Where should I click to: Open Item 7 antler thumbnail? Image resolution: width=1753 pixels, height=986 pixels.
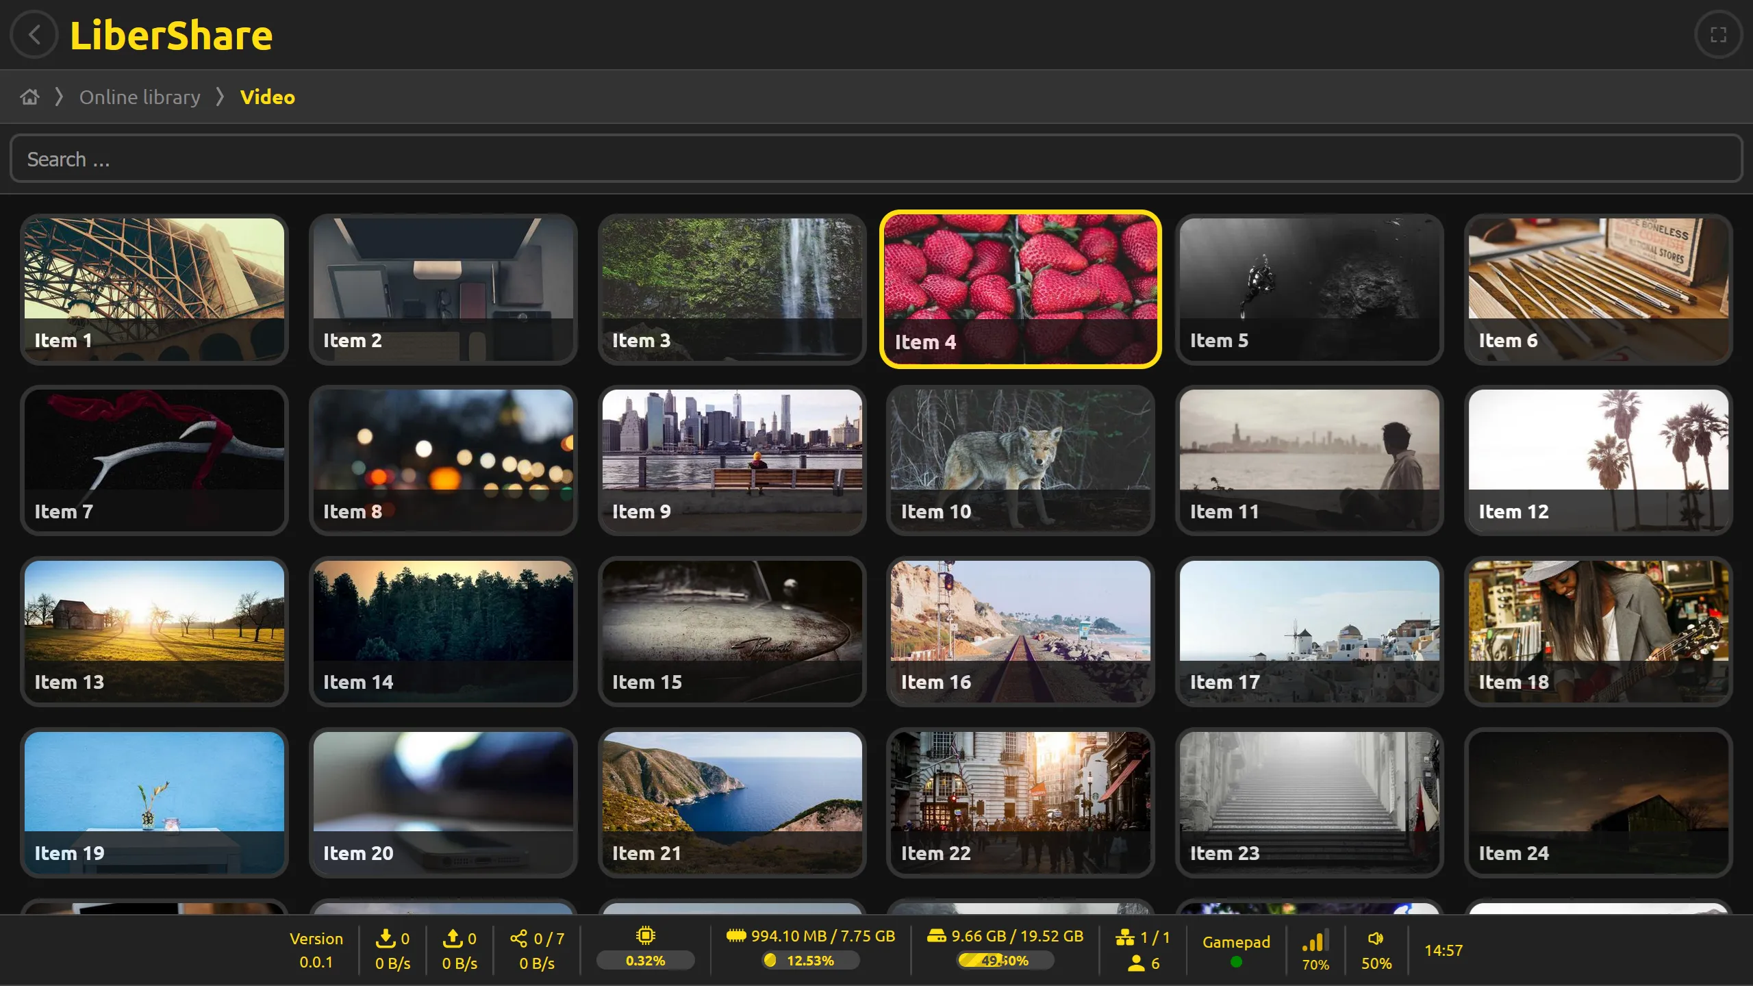(154, 460)
